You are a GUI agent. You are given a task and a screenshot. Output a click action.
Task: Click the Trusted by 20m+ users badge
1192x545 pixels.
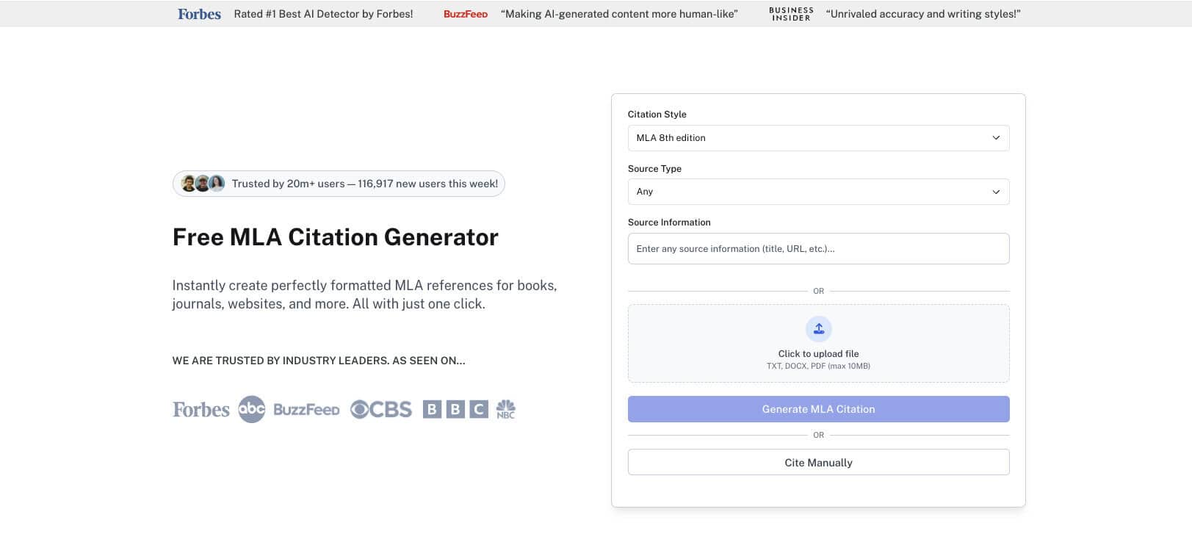[364, 184]
